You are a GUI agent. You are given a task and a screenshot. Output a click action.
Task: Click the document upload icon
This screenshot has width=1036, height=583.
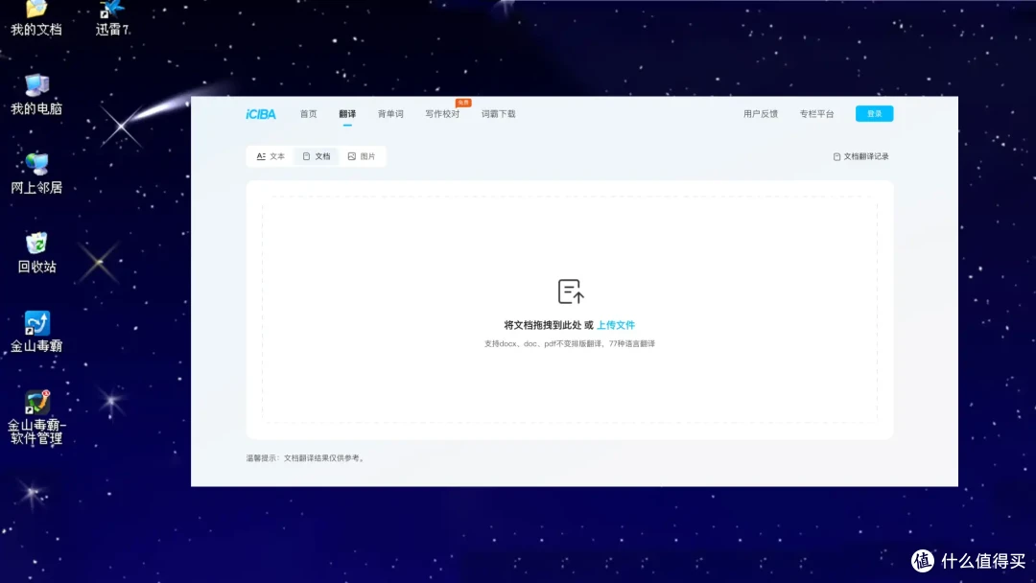tap(571, 291)
